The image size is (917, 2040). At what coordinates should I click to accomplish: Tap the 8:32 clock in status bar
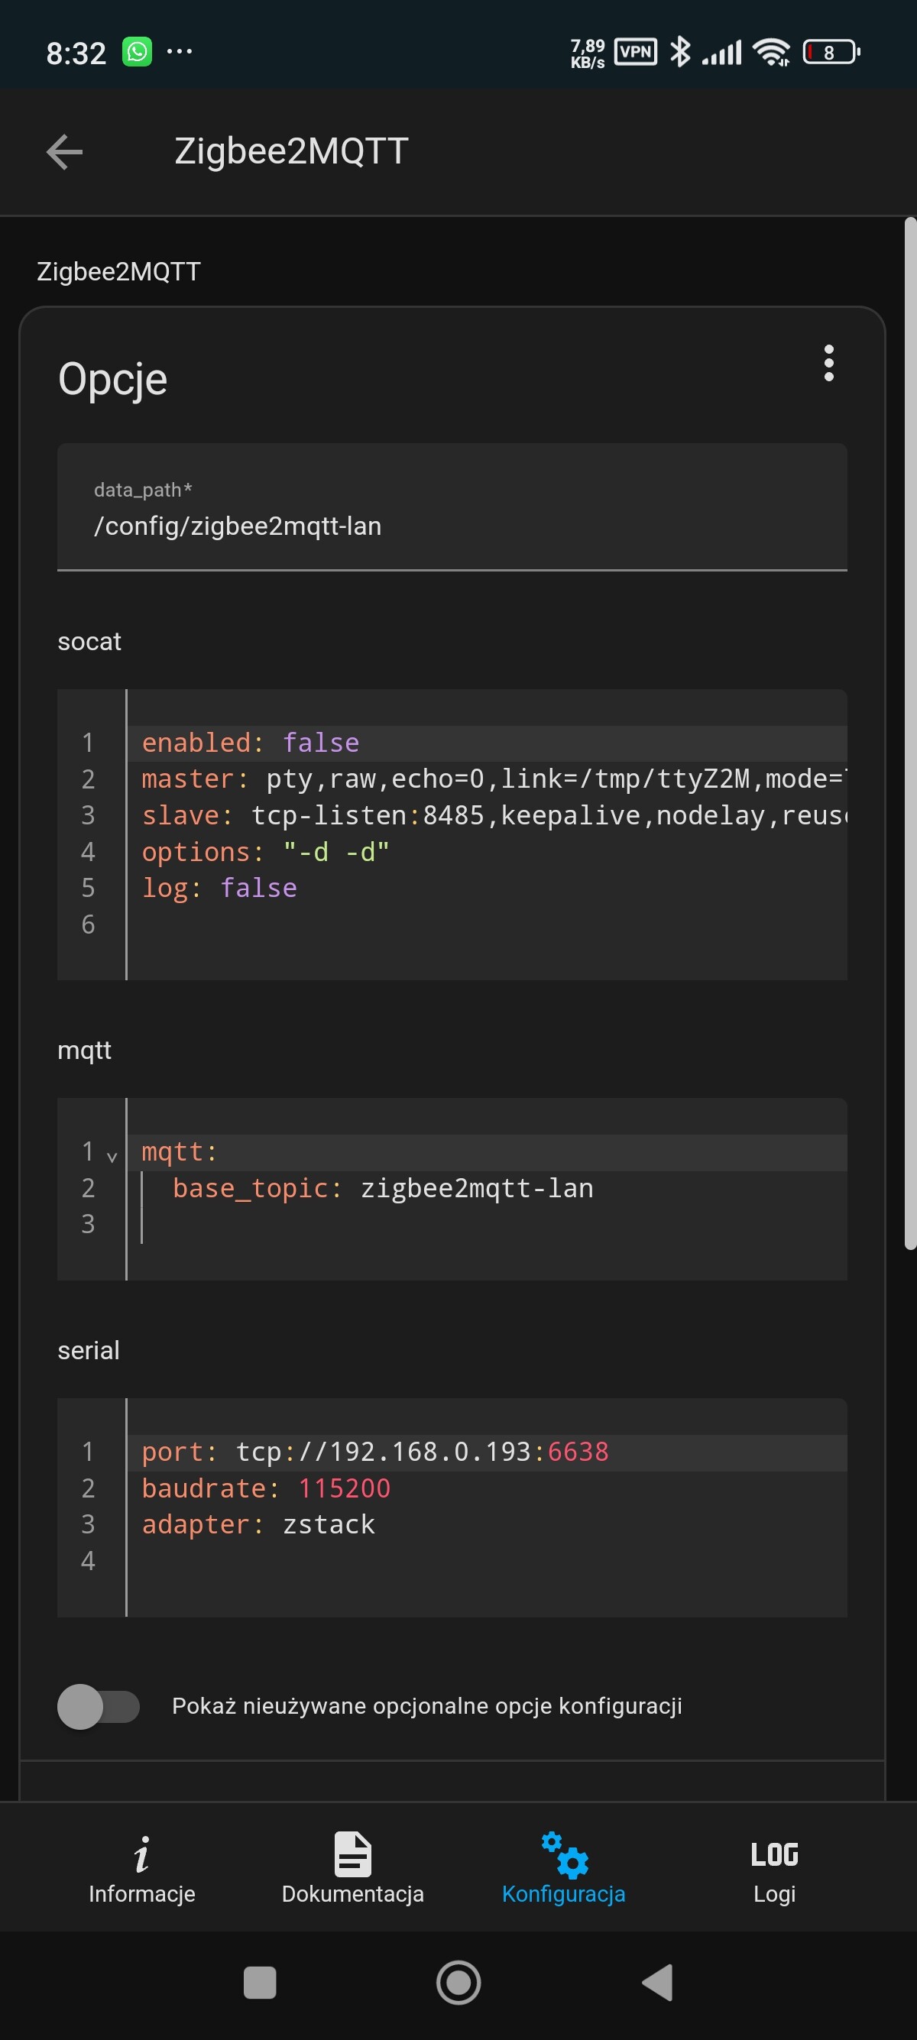76,53
